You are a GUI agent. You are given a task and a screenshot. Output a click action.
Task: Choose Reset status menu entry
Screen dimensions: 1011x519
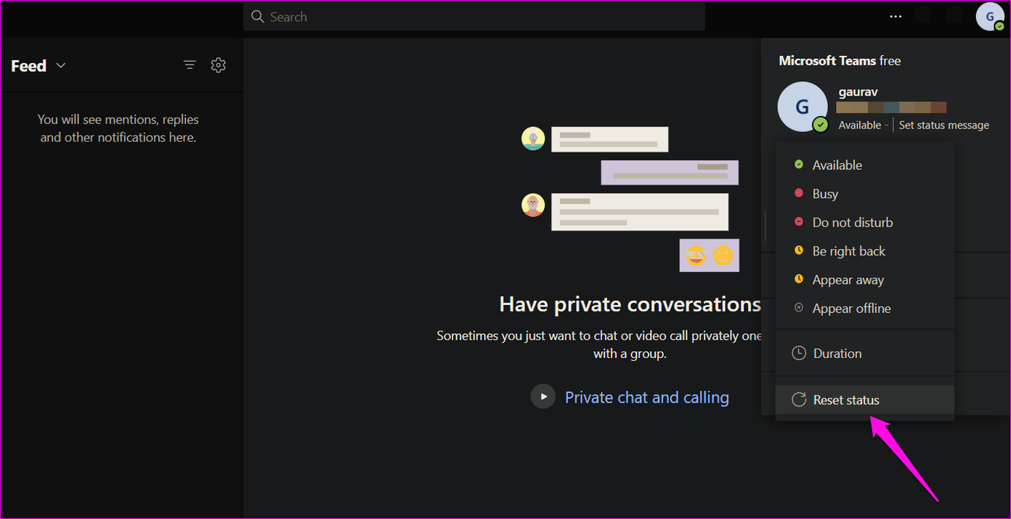865,400
